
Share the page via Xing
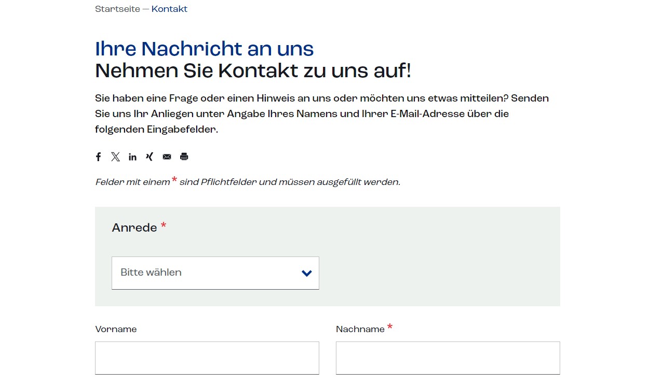(x=150, y=156)
